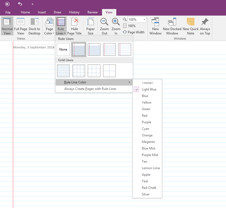Expand the zoom percentage combo box
The height and width of the screenshot is (208, 226).
point(144,20)
